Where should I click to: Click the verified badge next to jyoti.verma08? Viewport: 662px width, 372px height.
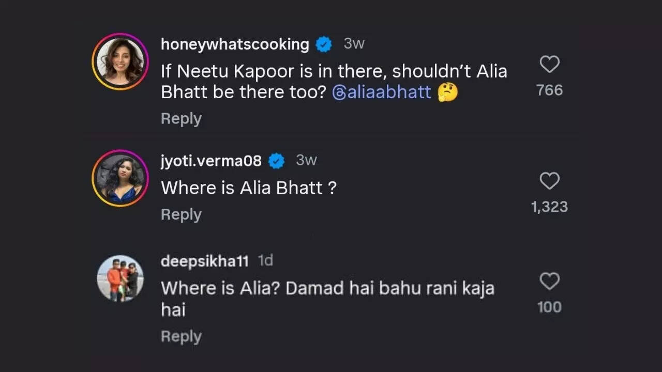(x=276, y=161)
